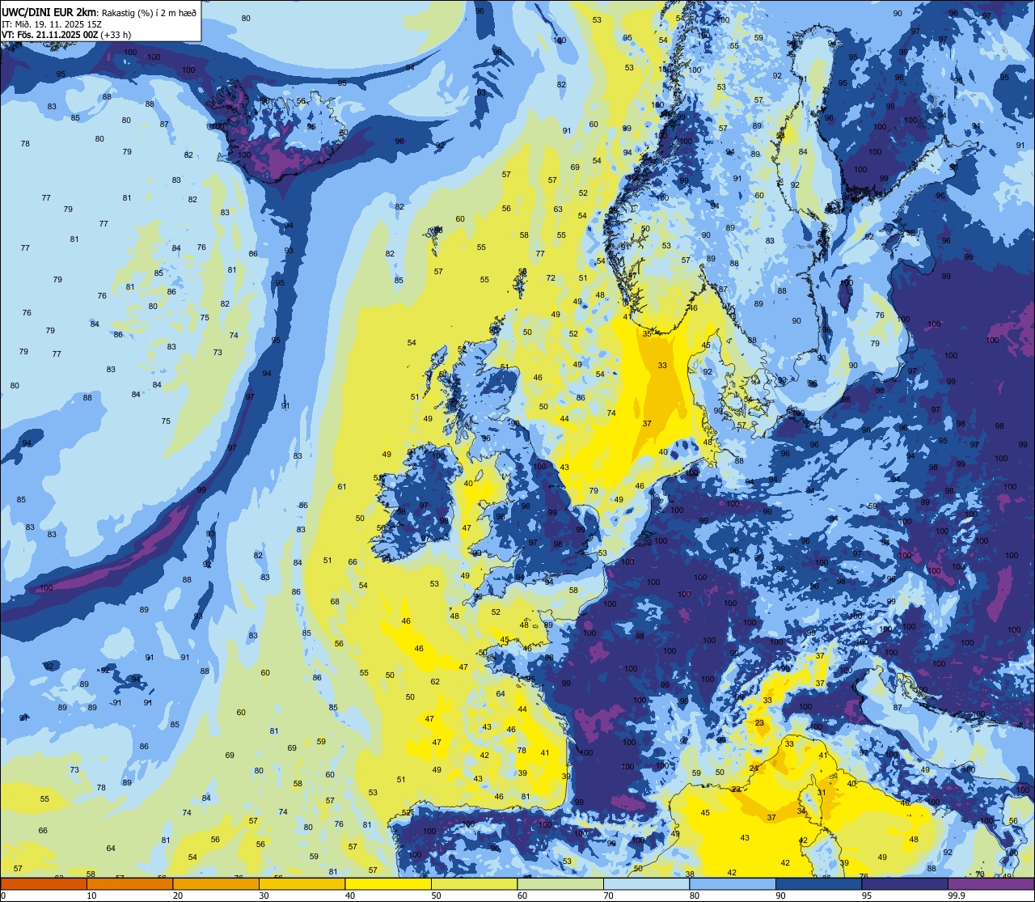Pick the legend color band between 30 and 40

point(302,883)
